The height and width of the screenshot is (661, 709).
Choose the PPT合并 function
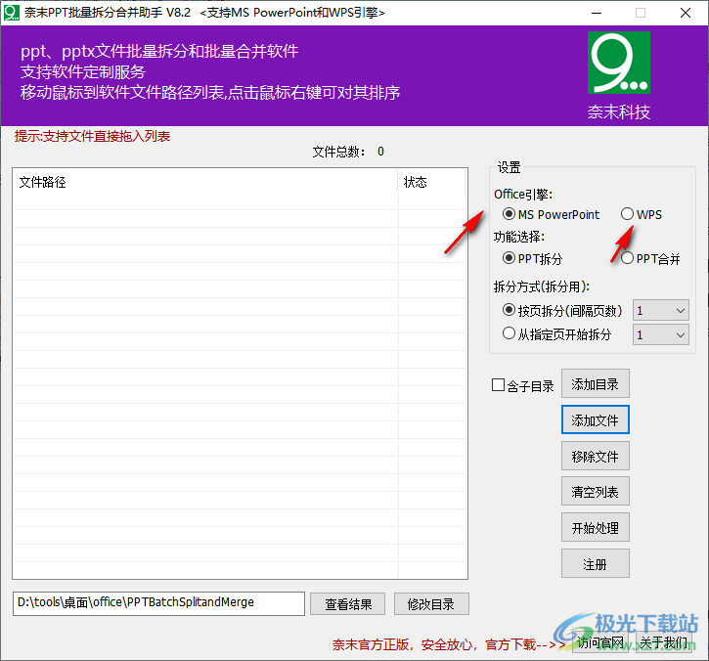(650, 258)
